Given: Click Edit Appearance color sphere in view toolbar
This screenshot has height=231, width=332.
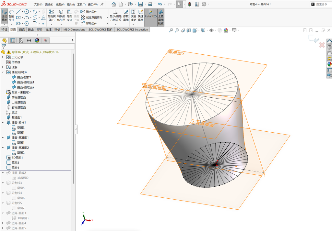Looking at the screenshot, I should tap(226, 30).
